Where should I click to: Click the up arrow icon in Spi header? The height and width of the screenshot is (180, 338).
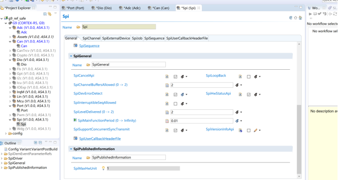(x=296, y=18)
